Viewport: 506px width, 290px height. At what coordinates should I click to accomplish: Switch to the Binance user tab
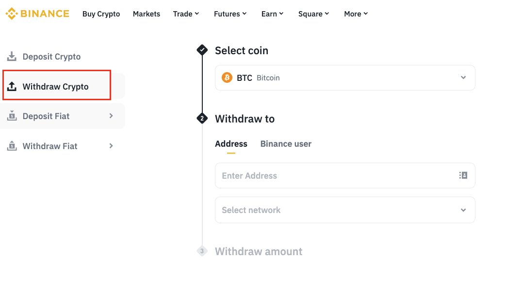[x=286, y=144]
